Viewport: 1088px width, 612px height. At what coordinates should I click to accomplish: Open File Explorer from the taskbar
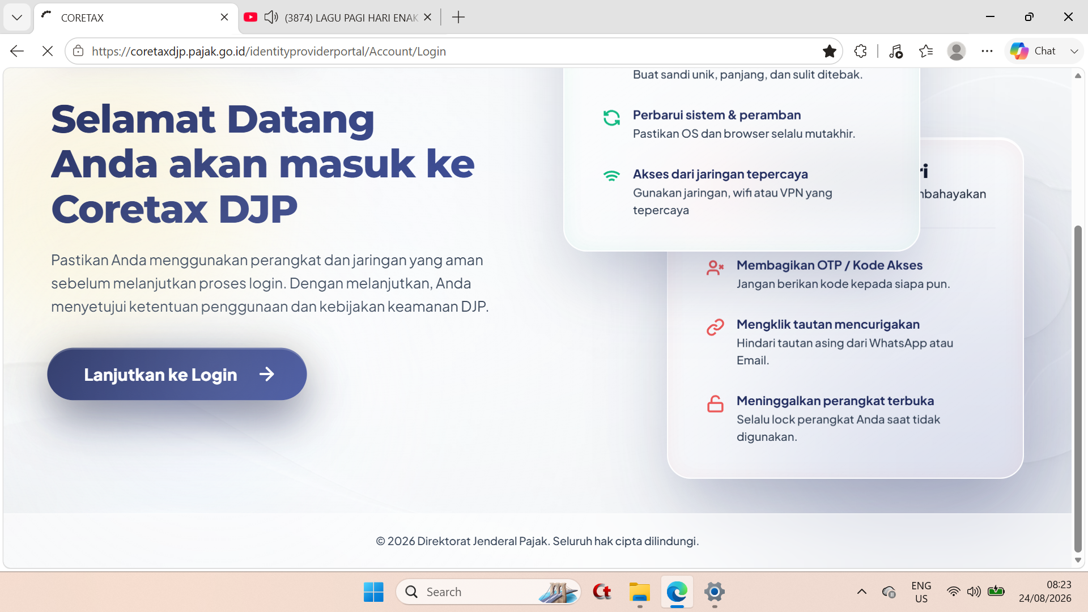(640, 592)
